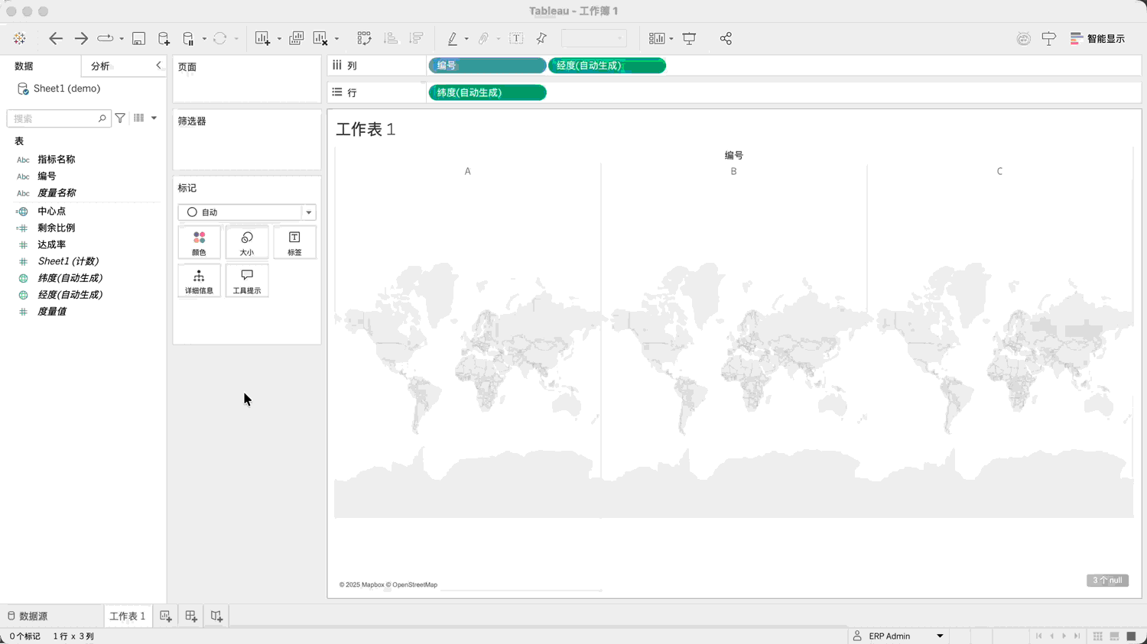Collapse the data pane with the arrow

pyautogui.click(x=158, y=66)
